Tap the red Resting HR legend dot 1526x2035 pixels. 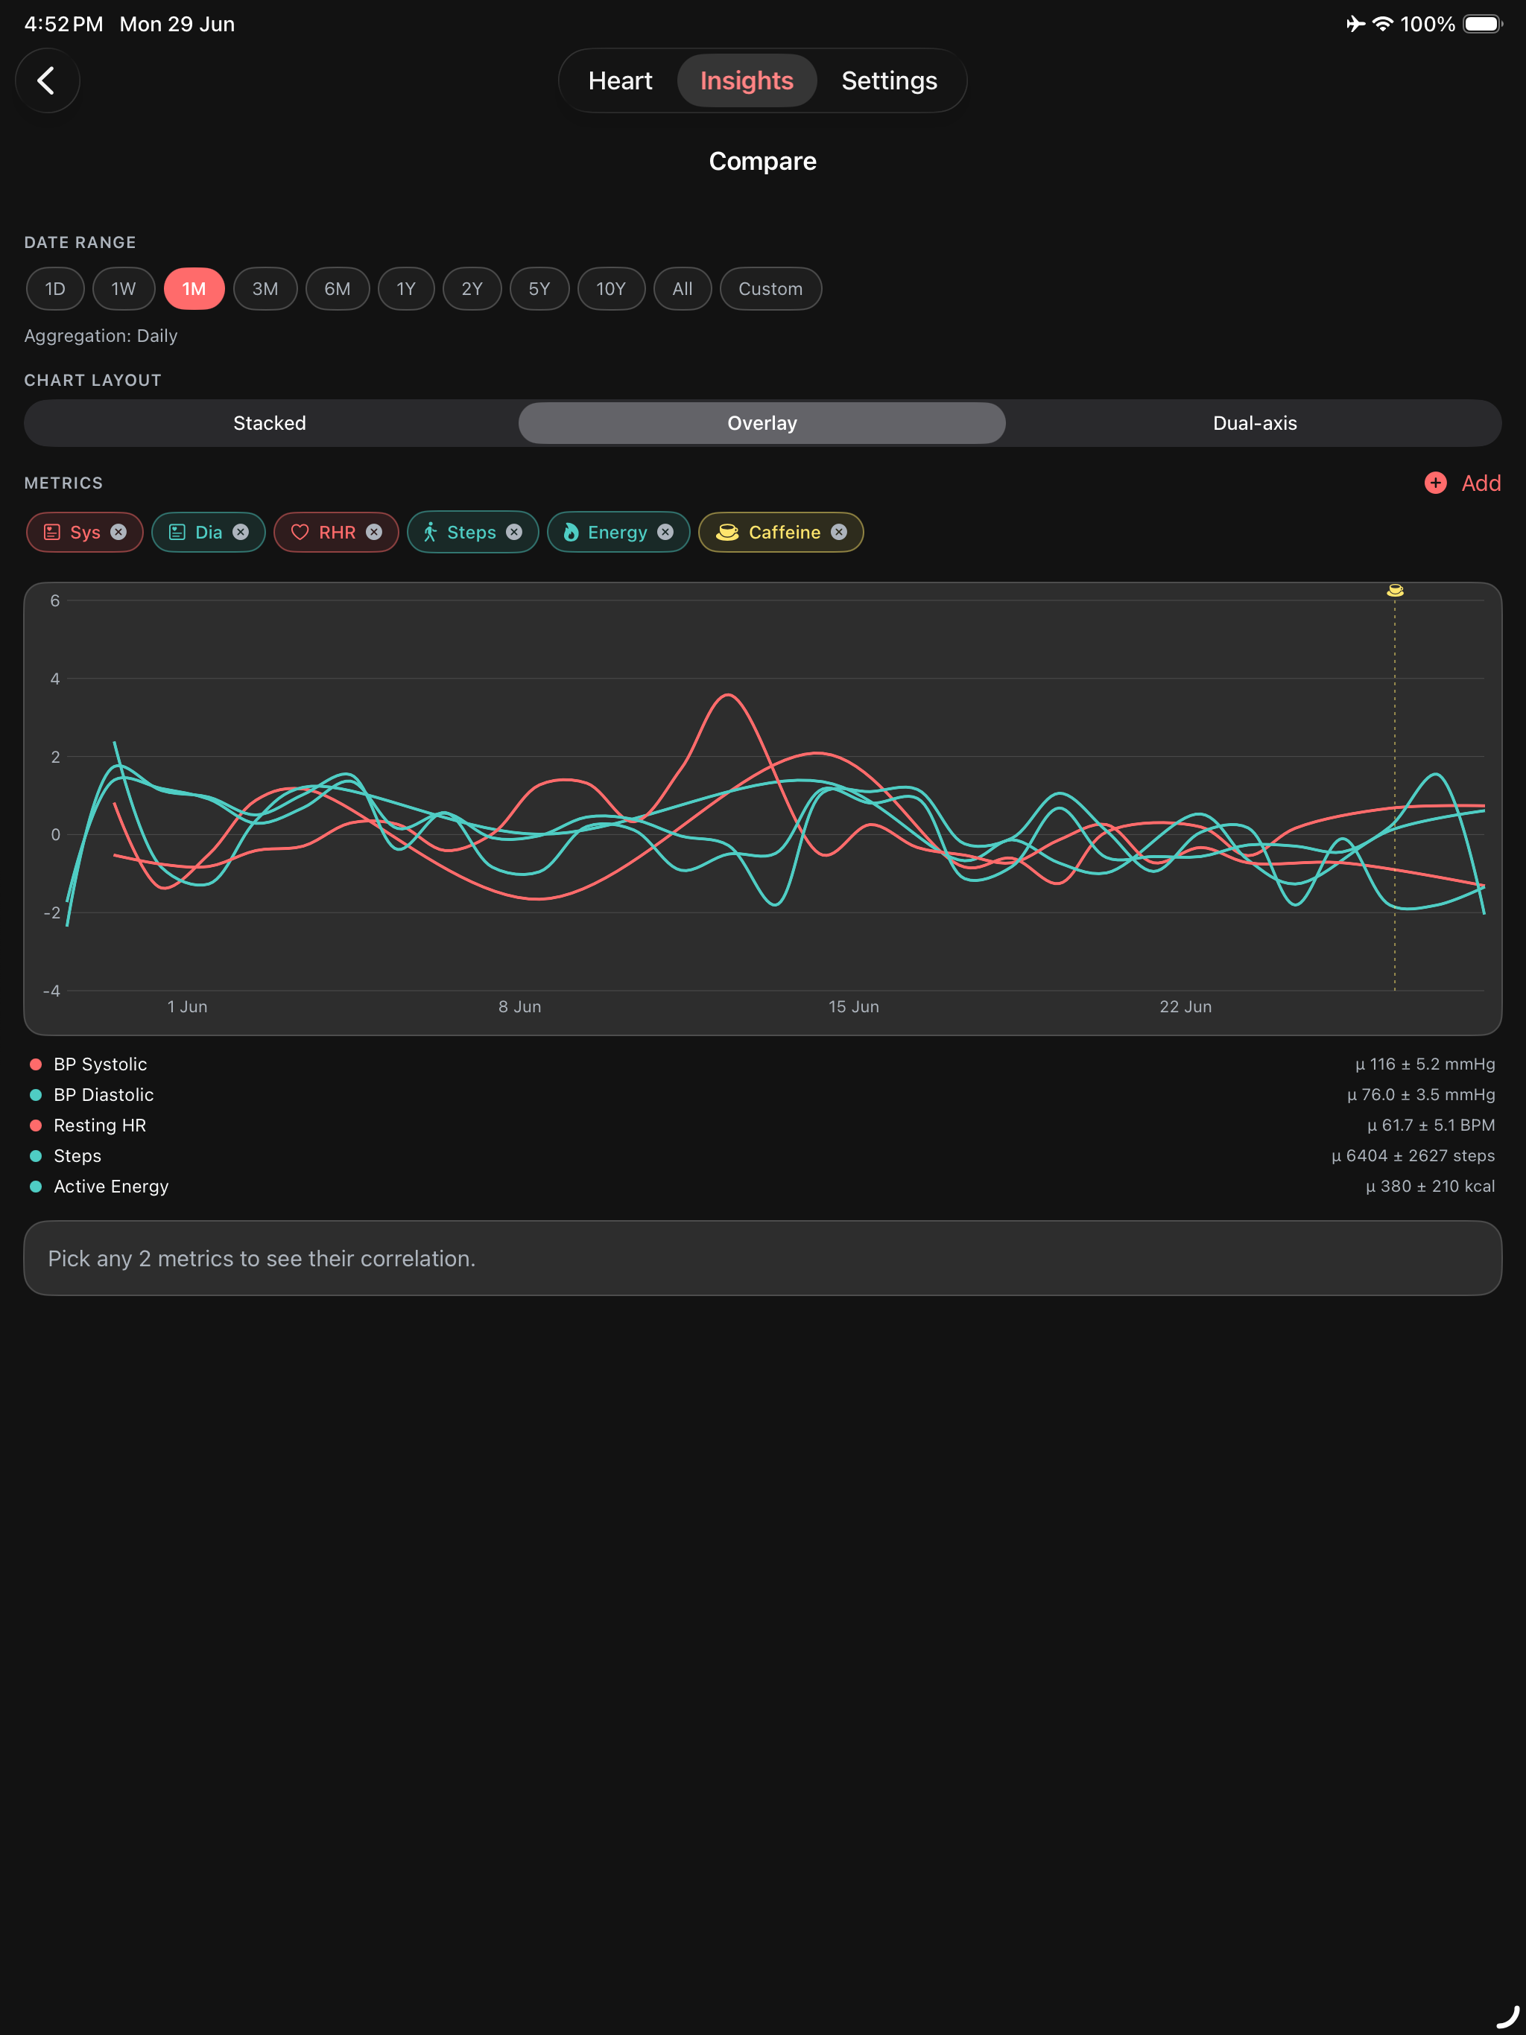[x=36, y=1126]
